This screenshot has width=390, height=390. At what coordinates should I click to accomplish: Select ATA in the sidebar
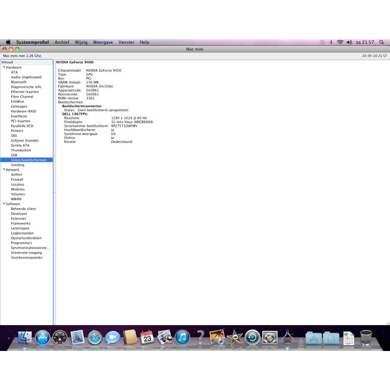tap(14, 72)
